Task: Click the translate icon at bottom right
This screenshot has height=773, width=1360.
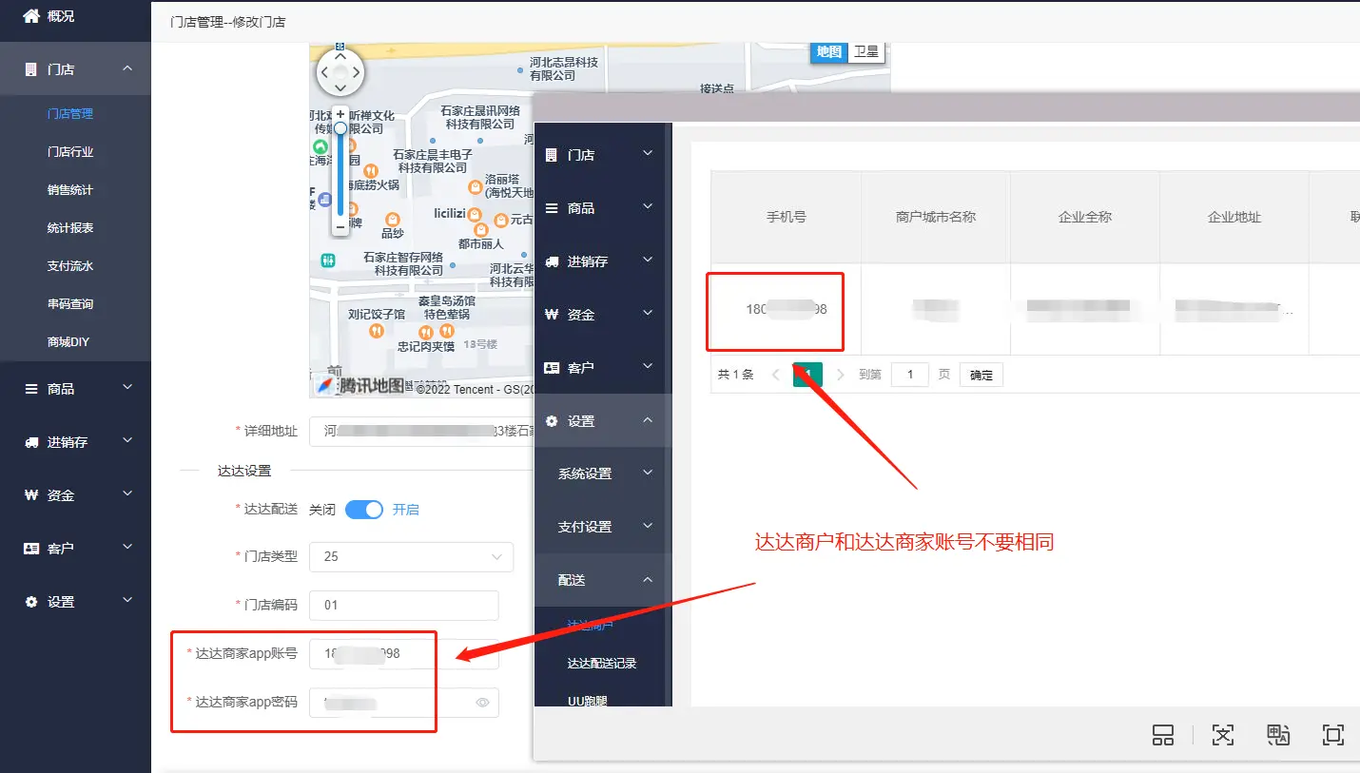Action: coord(1277,734)
